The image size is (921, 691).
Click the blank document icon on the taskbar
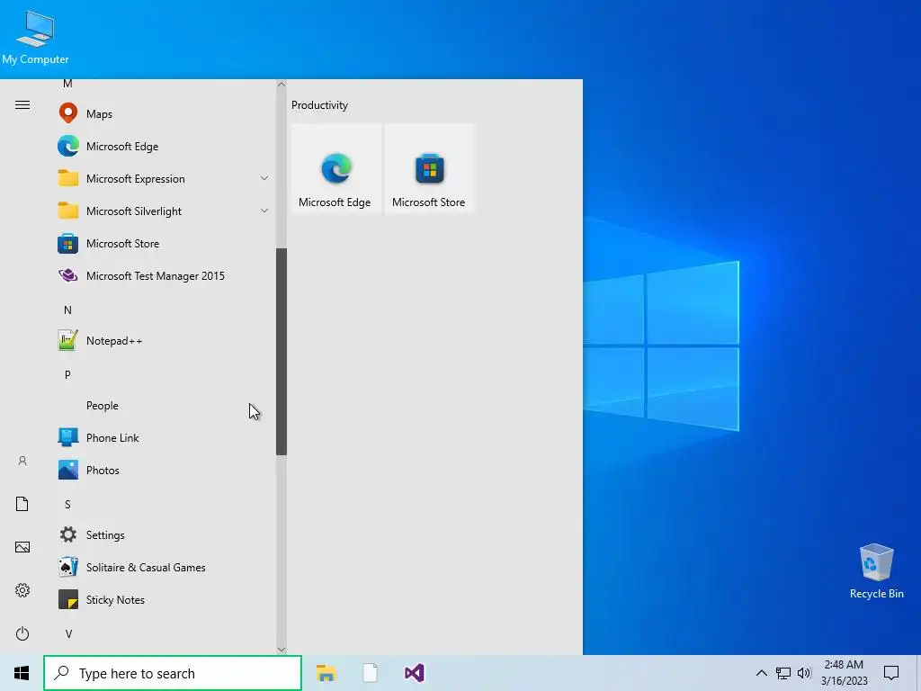coord(370,673)
